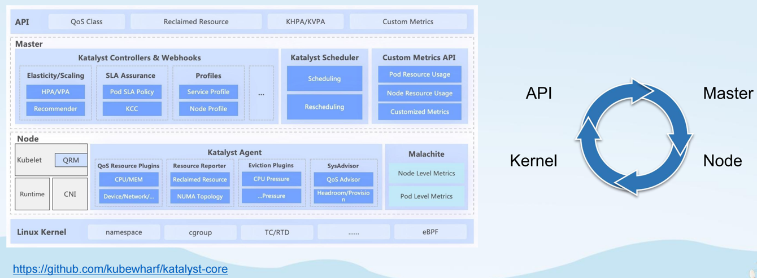Select the Katalyst Scheduler heading
Viewport: 757px width, 278px height.
tap(325, 58)
